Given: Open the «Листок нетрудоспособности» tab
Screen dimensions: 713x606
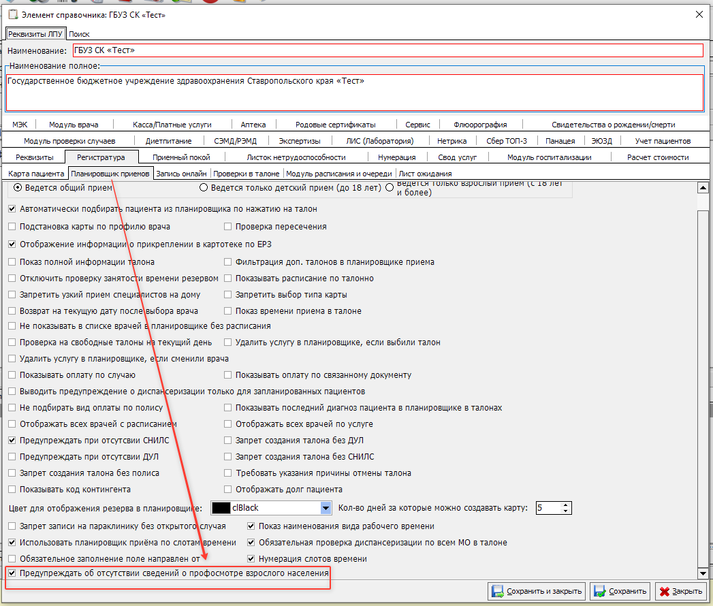Looking at the screenshot, I should click(x=296, y=157).
